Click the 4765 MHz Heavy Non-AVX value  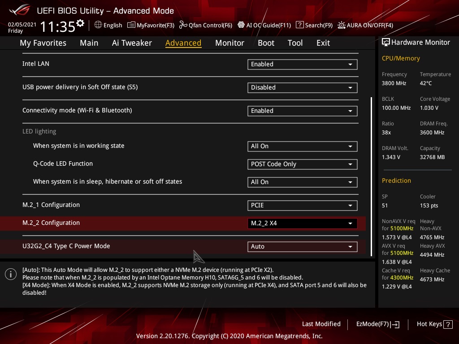(432, 237)
